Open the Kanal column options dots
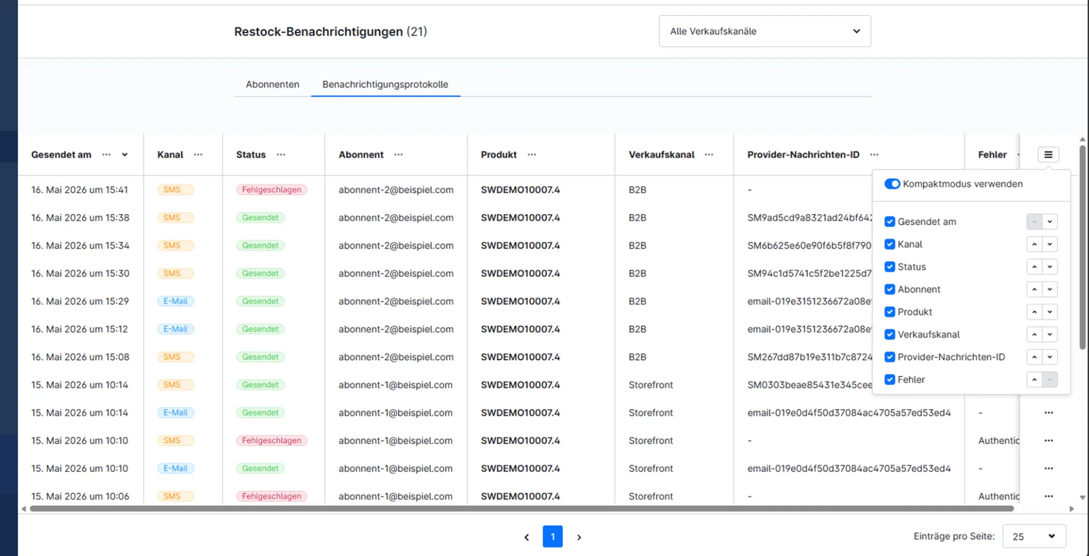Screen dimensions: 1089x556 tap(198, 155)
